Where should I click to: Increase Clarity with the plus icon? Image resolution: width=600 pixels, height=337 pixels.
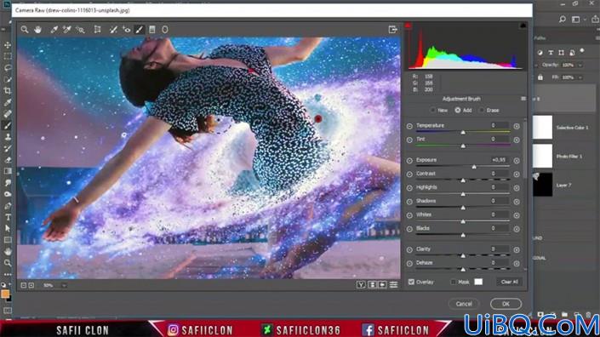coord(517,250)
